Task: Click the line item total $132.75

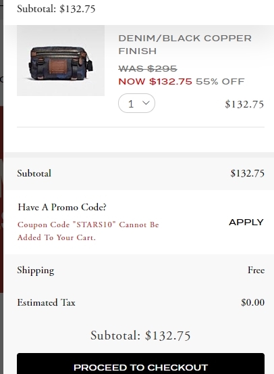Action: click(244, 104)
